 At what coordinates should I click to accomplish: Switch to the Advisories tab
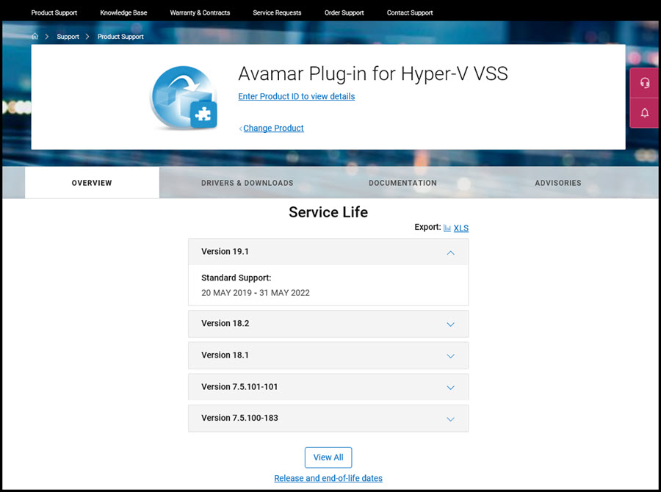tap(557, 183)
